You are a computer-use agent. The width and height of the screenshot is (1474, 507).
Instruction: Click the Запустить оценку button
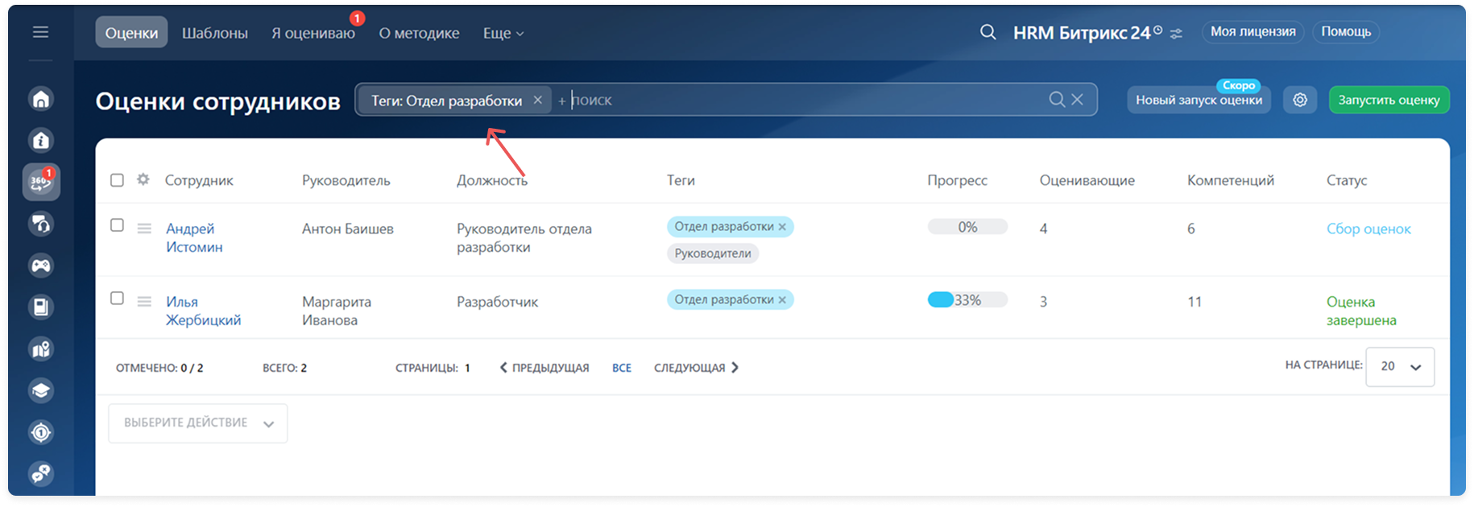tap(1388, 100)
